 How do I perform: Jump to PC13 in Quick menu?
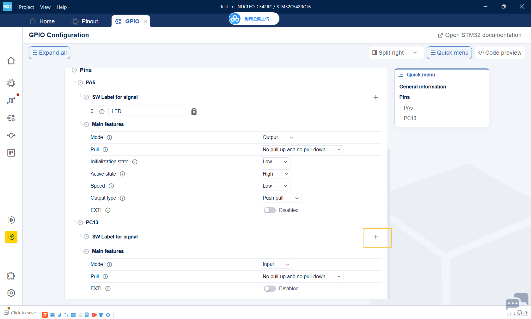[x=410, y=118]
